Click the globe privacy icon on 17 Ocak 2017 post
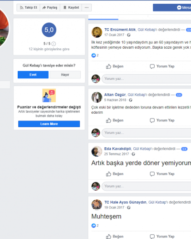The width and height of the screenshot is (191, 239). pyautogui.click(x=129, y=35)
